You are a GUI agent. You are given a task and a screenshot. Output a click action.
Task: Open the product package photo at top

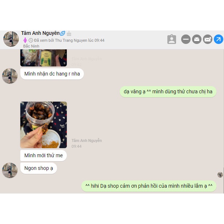click(x=44, y=58)
